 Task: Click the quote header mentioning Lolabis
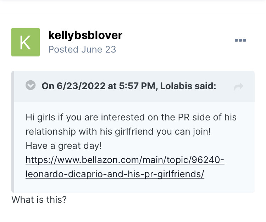pos(129,86)
